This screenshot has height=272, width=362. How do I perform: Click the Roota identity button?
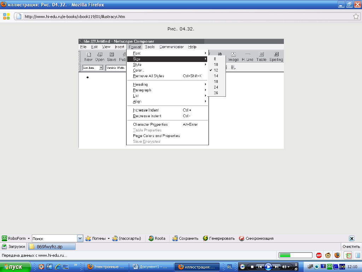tap(157, 238)
